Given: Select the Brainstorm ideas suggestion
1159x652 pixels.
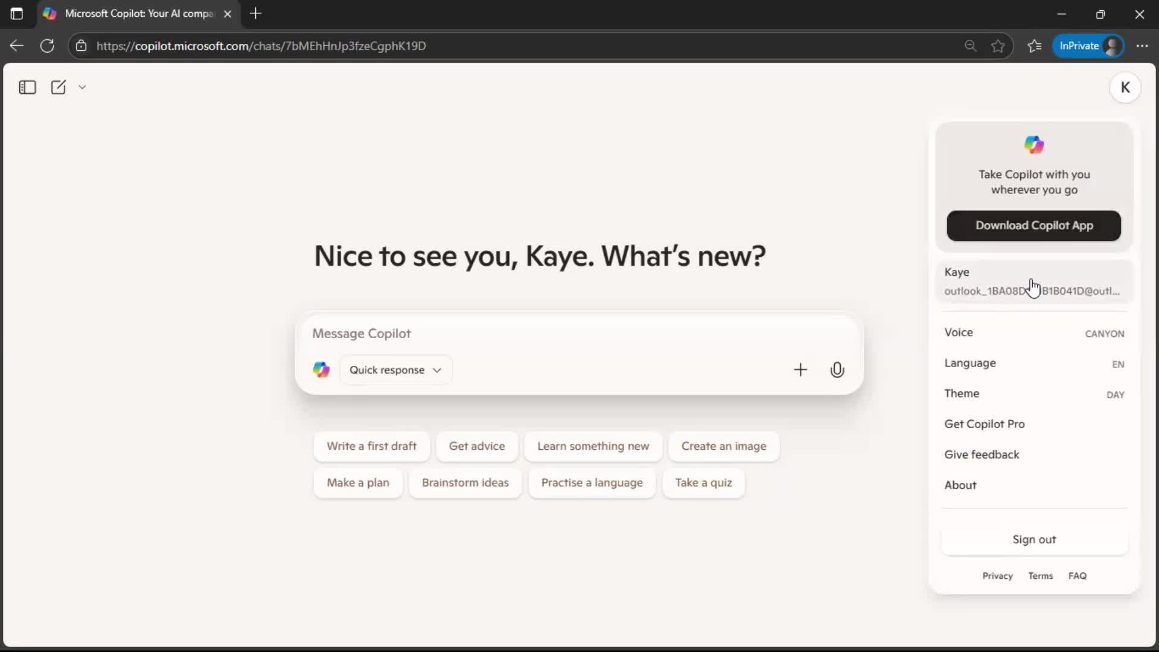Looking at the screenshot, I should 465,483.
